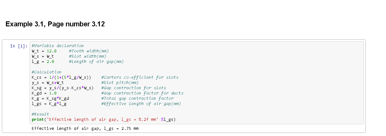This screenshot has height=136, width=386.
Task: Click the heading 'Example 3.1, Page number 3.12'
Action: click(55, 24)
